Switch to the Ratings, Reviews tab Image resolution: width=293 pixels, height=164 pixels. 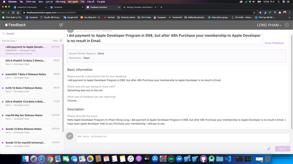click(140, 7)
